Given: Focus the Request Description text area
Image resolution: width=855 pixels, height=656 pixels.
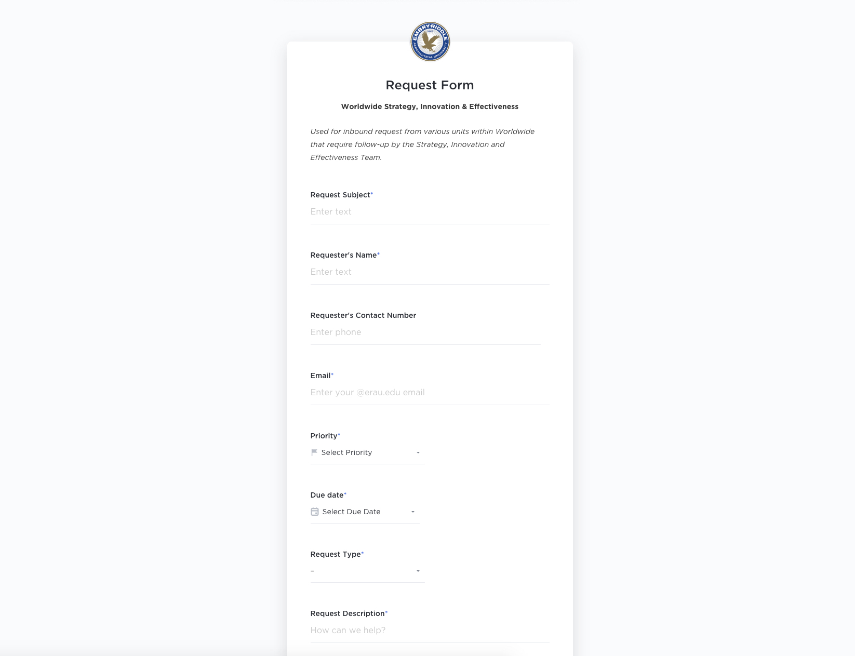Looking at the screenshot, I should pos(430,630).
